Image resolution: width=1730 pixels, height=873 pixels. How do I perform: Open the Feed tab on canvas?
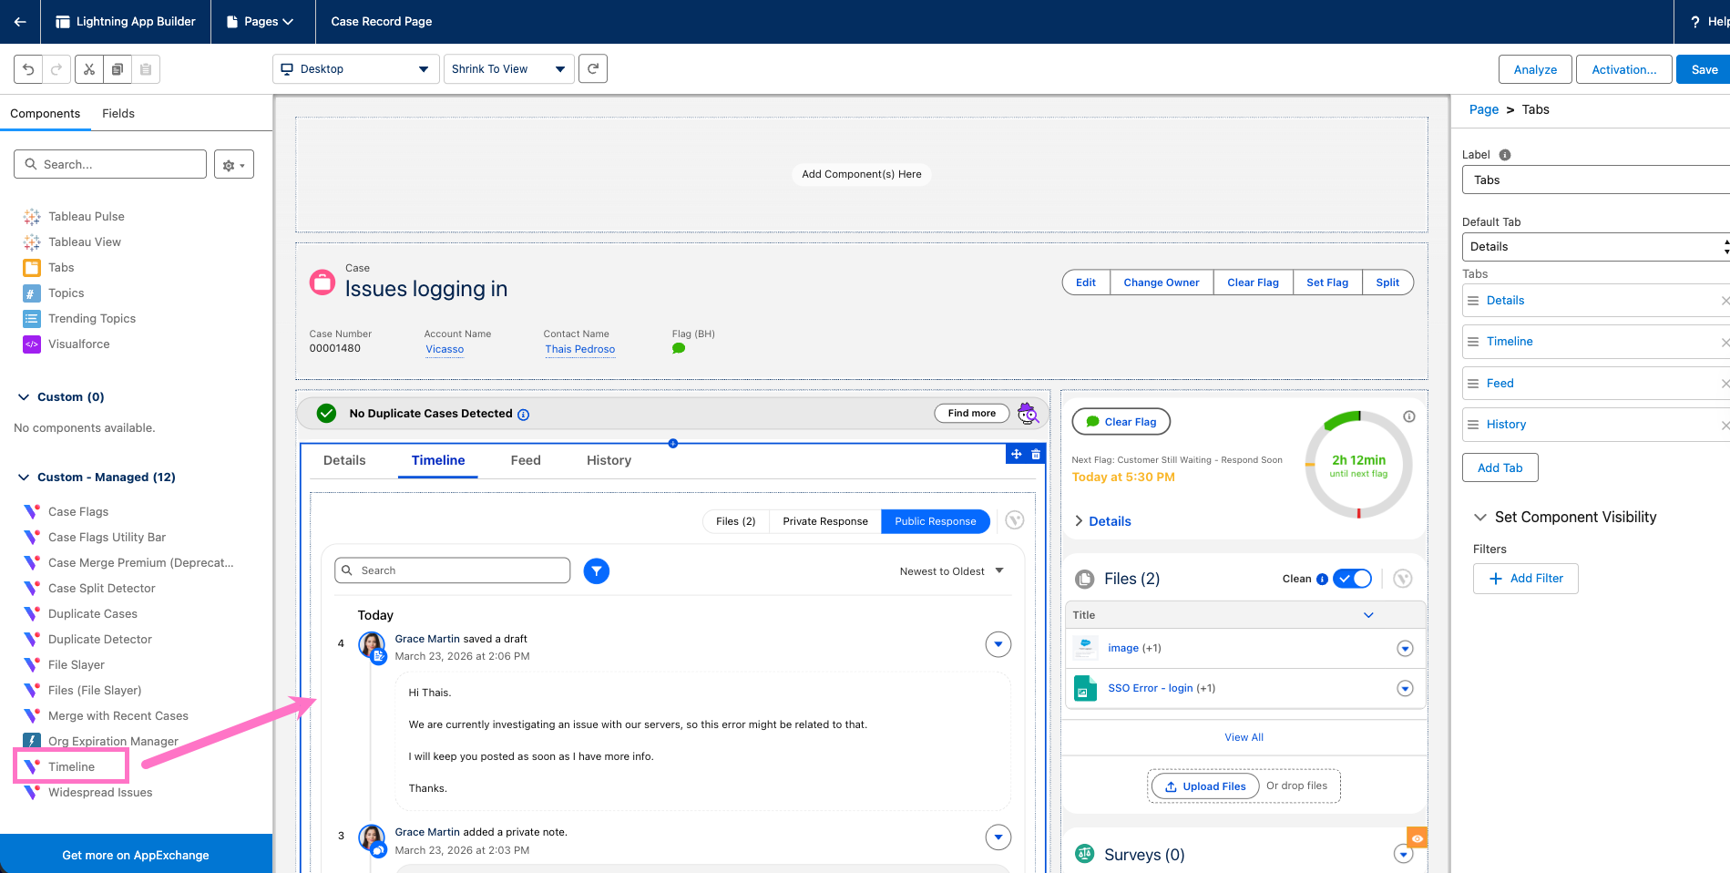tap(526, 461)
